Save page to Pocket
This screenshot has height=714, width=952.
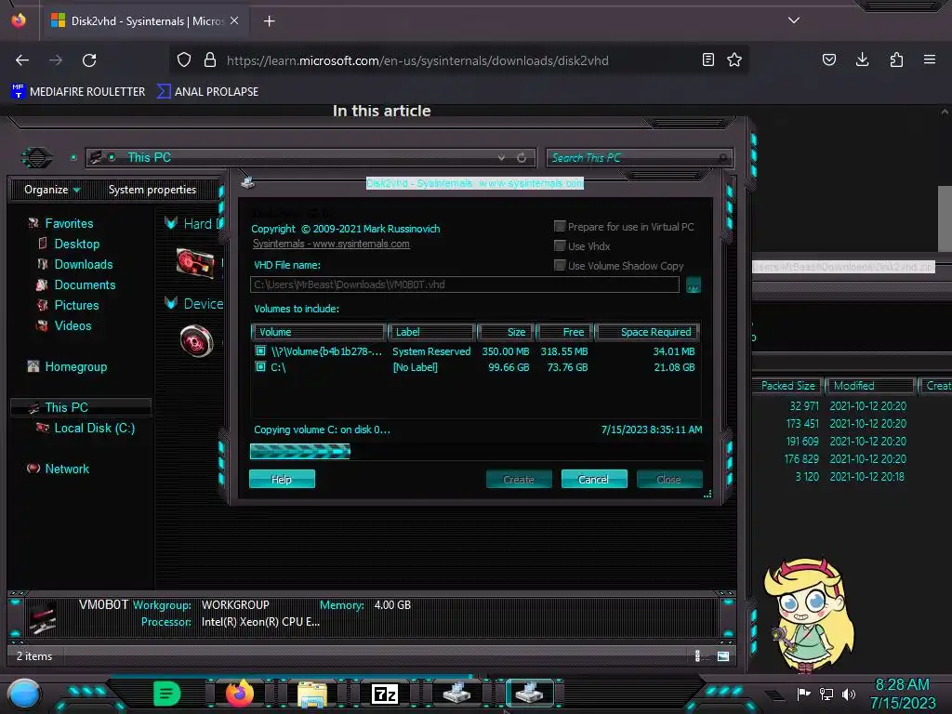[829, 60]
